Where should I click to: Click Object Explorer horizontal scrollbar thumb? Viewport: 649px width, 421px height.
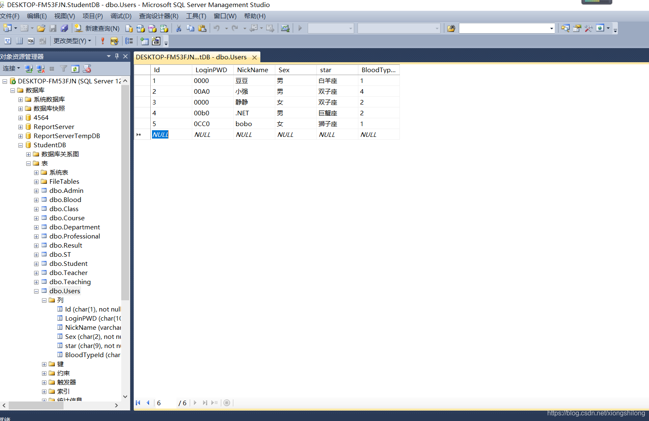(x=36, y=405)
